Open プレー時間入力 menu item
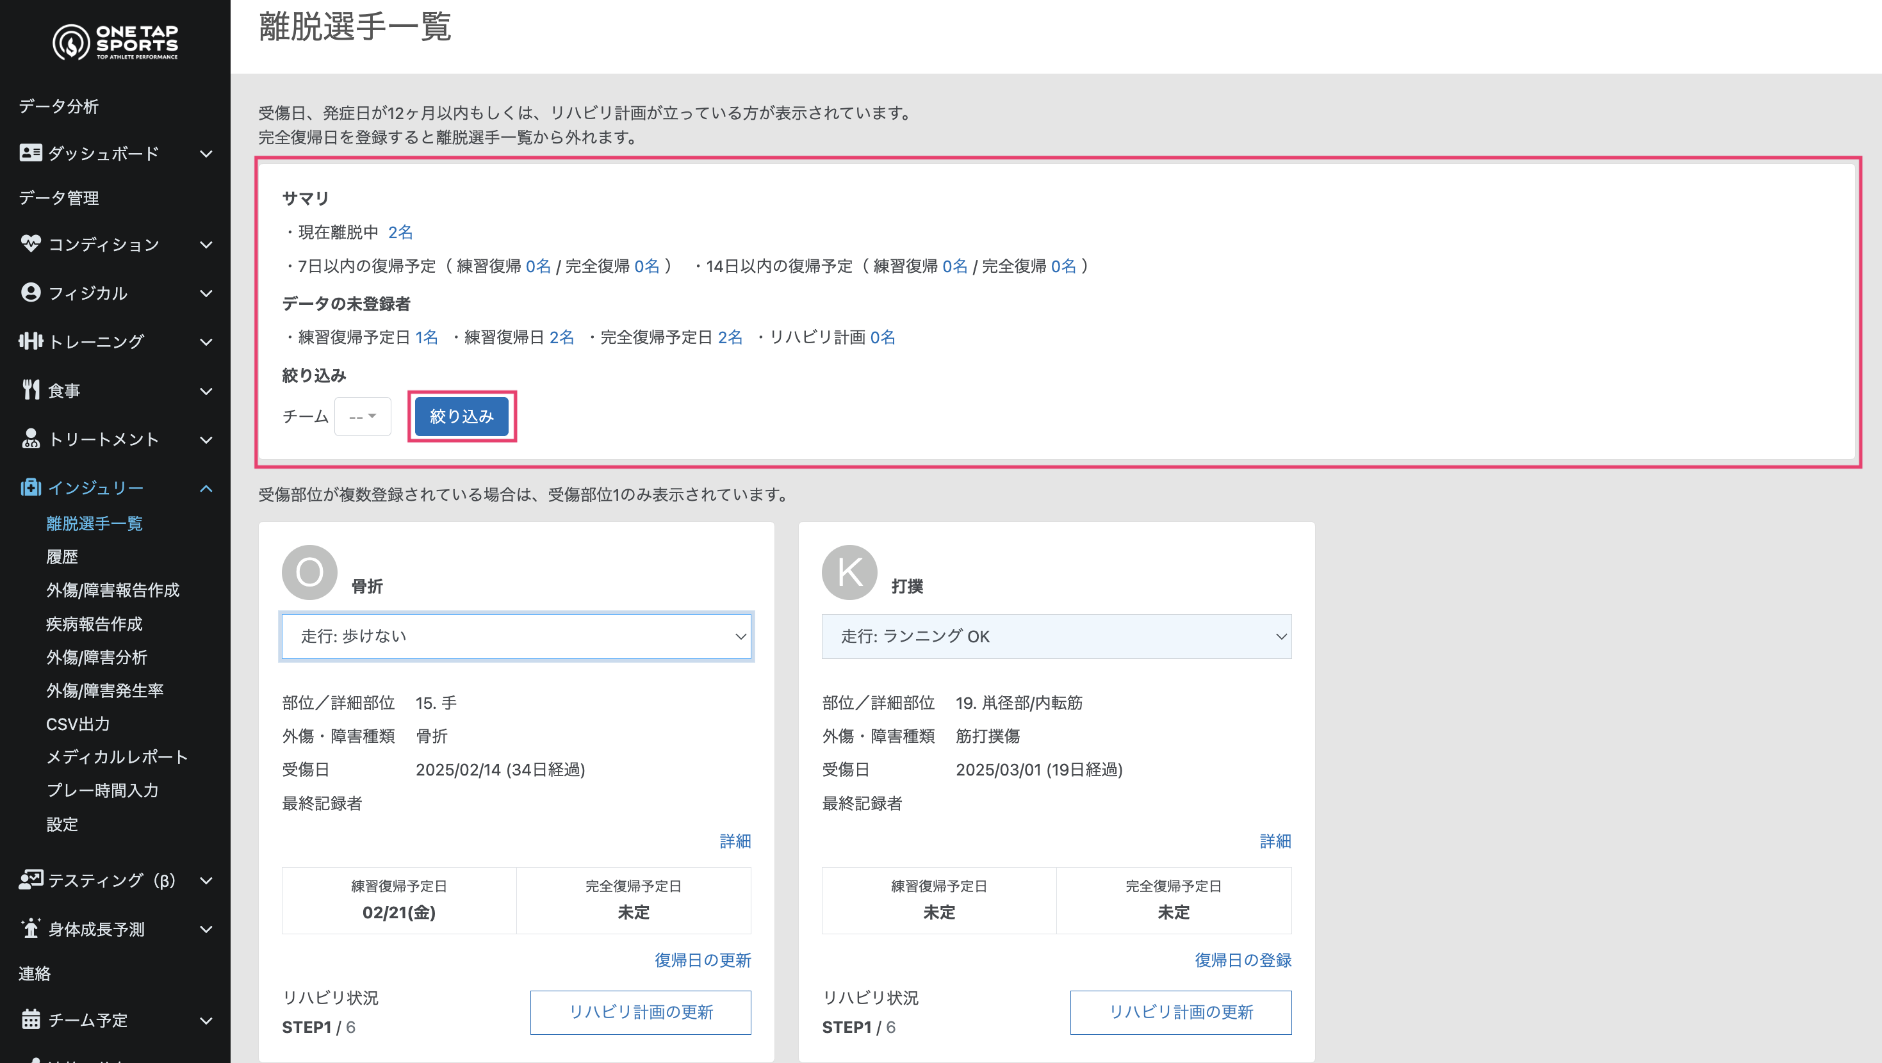This screenshot has width=1882, height=1063. [x=102, y=790]
